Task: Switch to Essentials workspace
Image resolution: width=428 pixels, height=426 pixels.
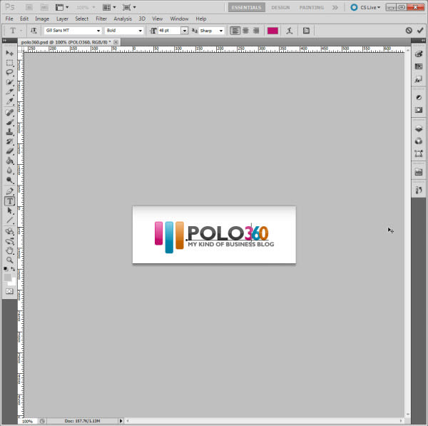Action: click(x=247, y=7)
